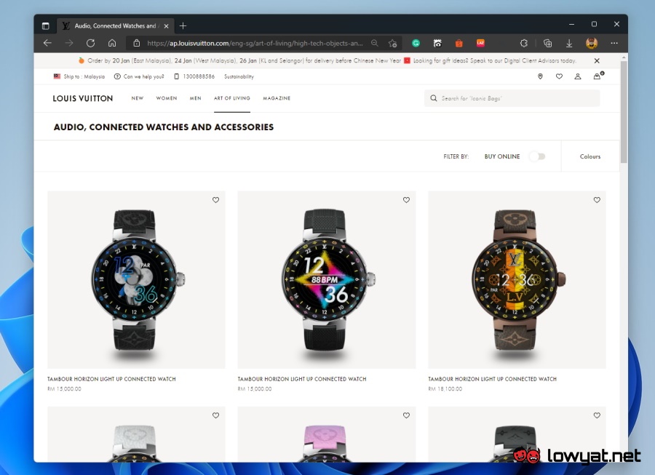The image size is (655, 475).
Task: Favorite the brown monogram Tambour watch
Action: click(597, 200)
